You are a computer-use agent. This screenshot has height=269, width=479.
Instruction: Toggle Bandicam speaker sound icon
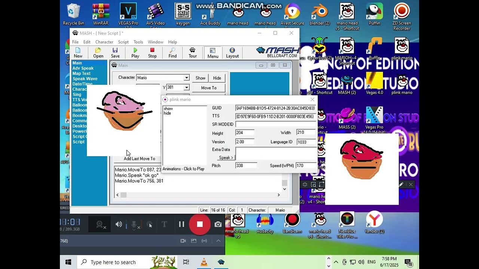click(x=119, y=225)
